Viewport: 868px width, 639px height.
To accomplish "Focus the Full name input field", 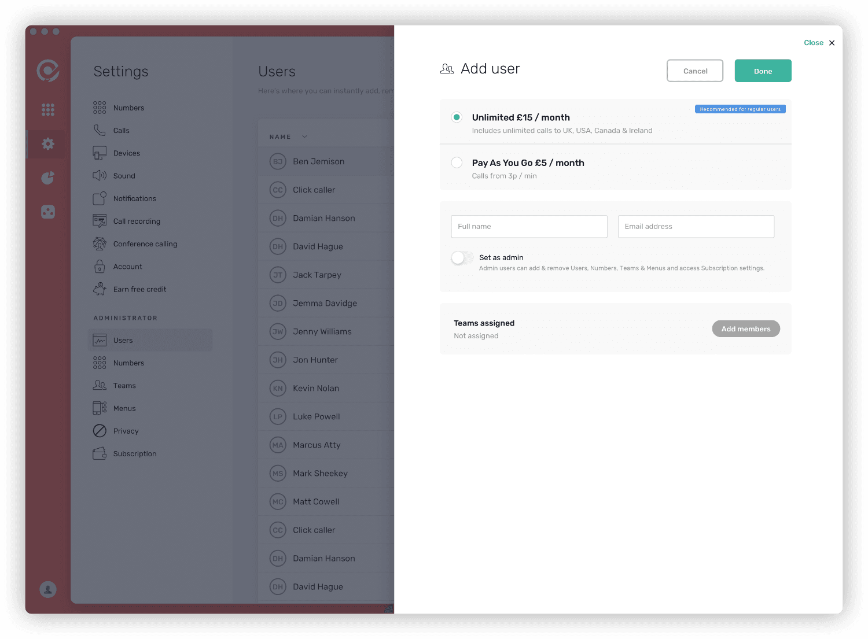I will pyautogui.click(x=529, y=227).
